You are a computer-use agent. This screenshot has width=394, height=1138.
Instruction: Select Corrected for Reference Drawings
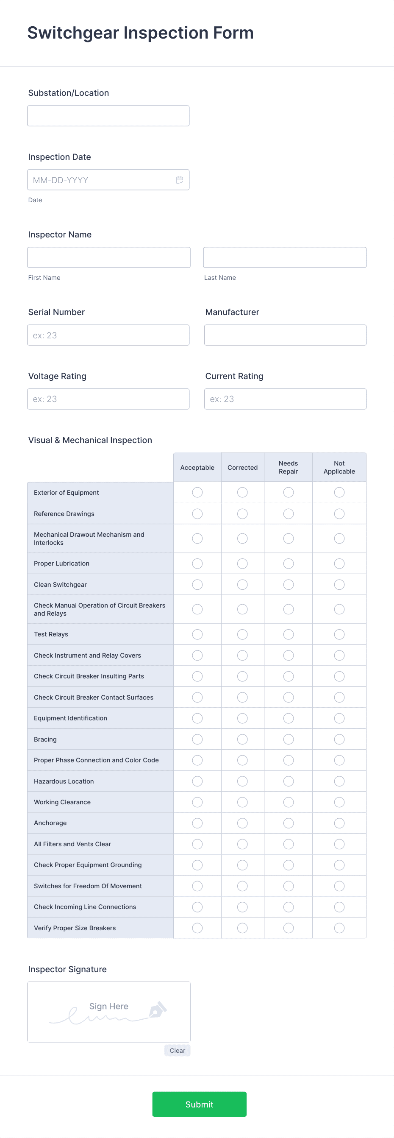pyautogui.click(x=242, y=513)
